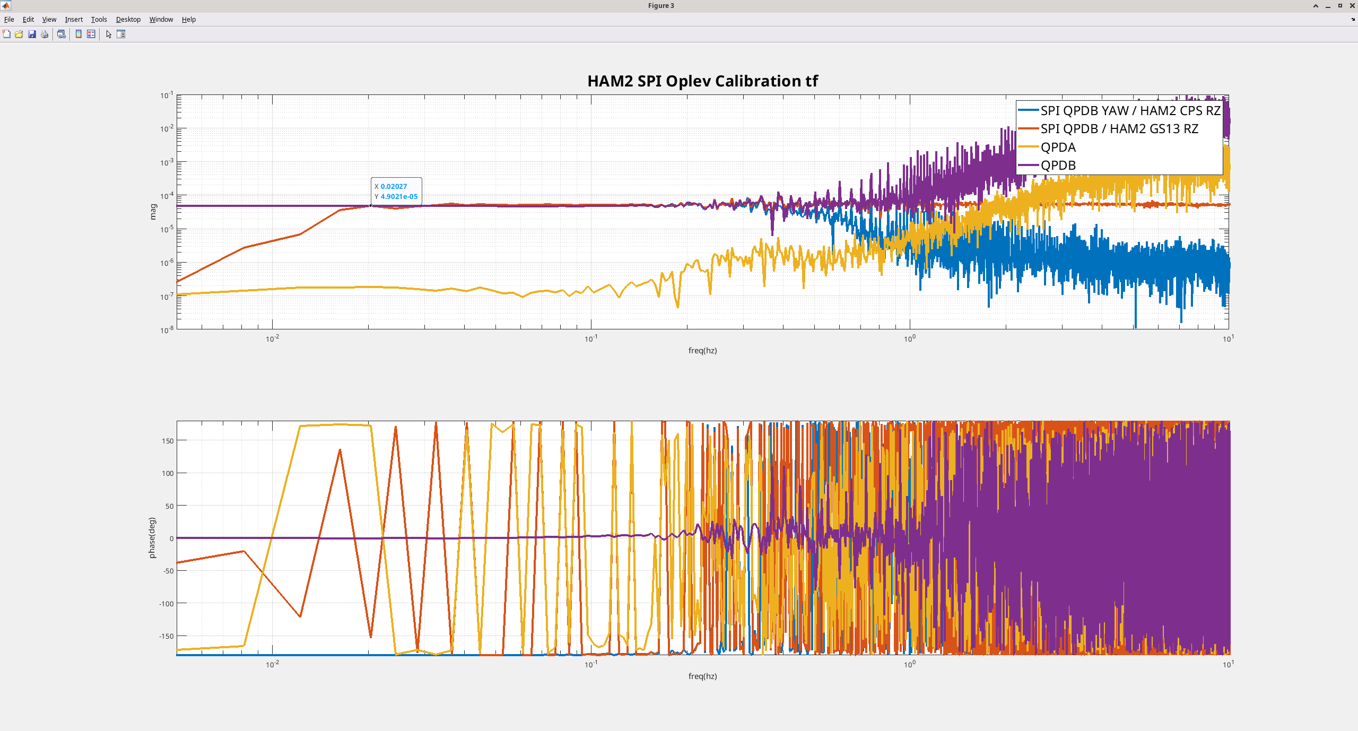Open the Tools menu
The image size is (1358, 731).
[99, 19]
